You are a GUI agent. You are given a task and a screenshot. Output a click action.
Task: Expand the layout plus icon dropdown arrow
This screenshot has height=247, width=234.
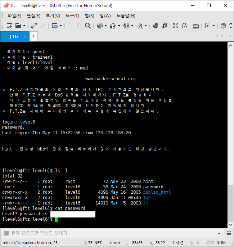[214, 26]
